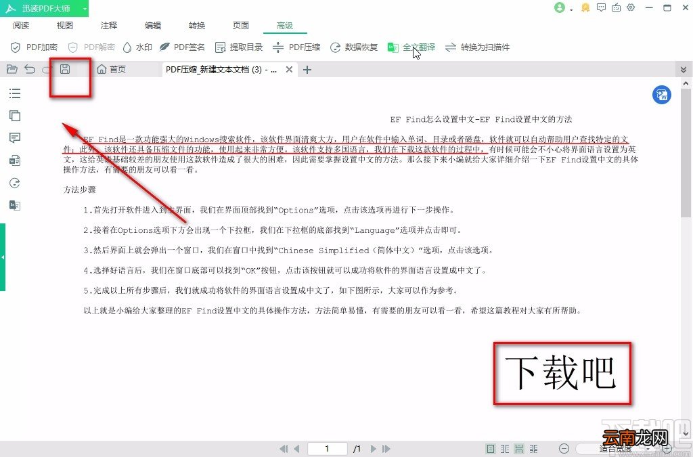The image size is (693, 457).
Task: Go to the next page
Action: pos(374,449)
